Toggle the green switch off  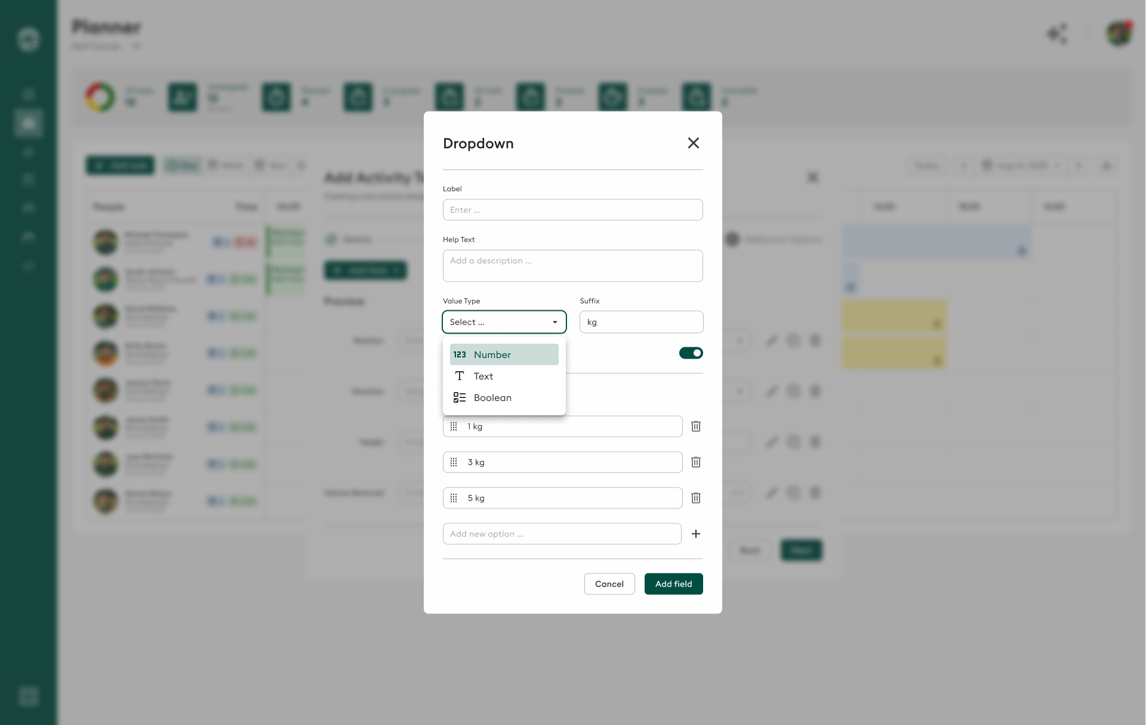point(691,353)
